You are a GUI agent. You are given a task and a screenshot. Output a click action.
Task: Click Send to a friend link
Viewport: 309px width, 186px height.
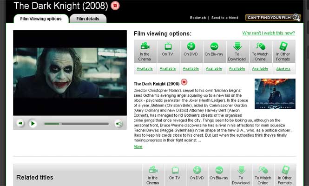tap(224, 18)
